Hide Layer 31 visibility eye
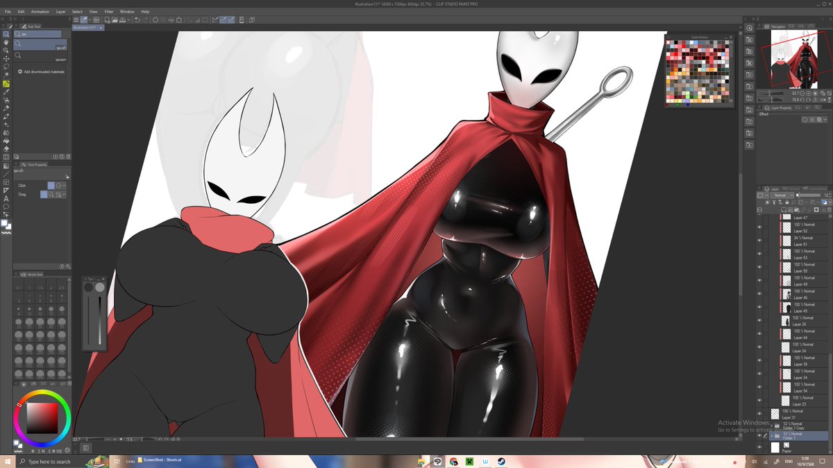833x468 pixels. click(x=759, y=414)
